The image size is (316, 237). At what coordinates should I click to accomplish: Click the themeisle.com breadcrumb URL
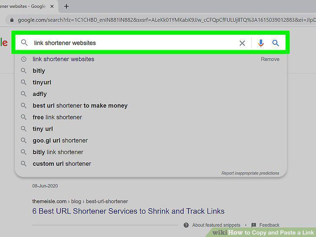pos(80,201)
